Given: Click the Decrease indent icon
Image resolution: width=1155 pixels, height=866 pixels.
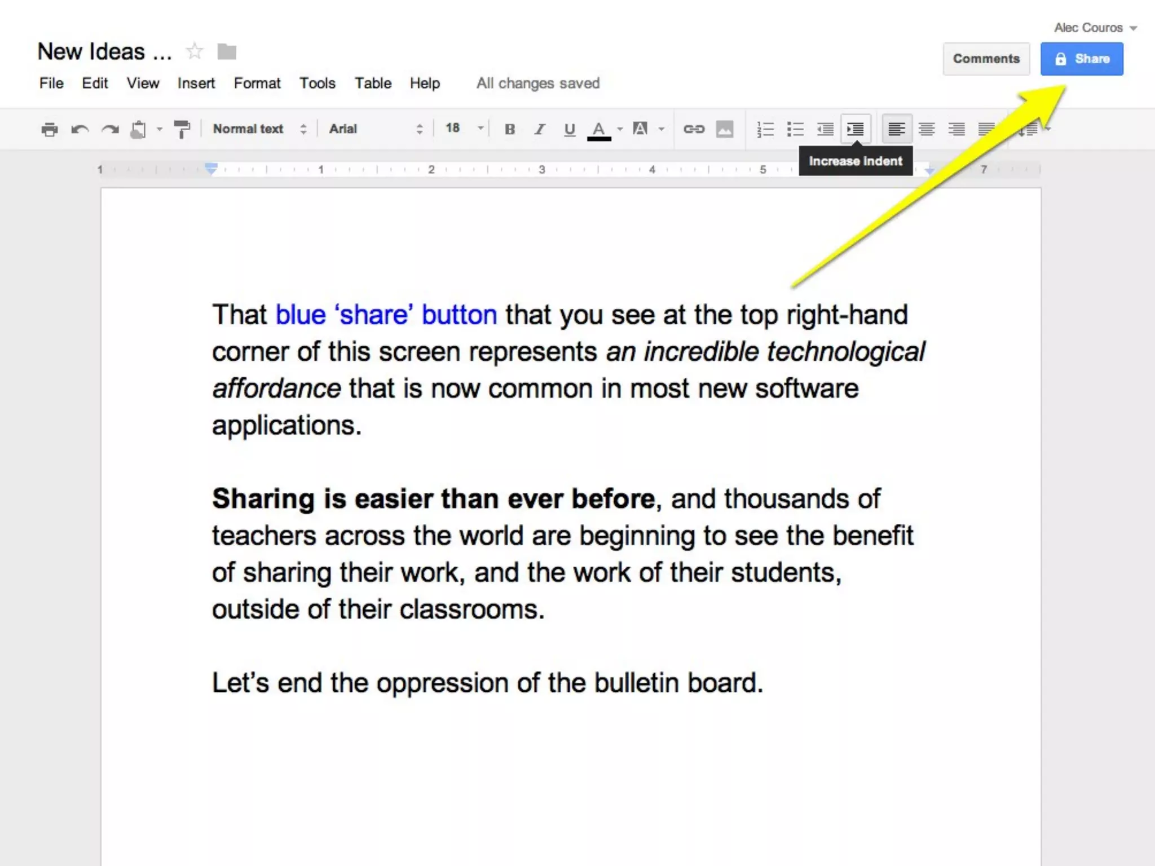Looking at the screenshot, I should click(x=825, y=129).
